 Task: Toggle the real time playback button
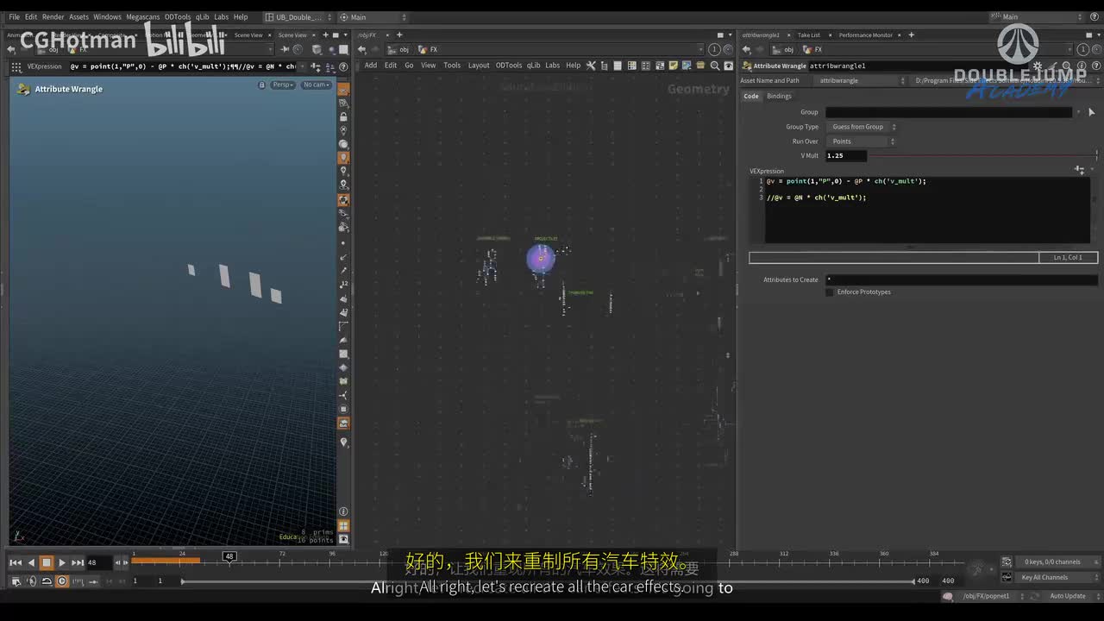click(62, 581)
